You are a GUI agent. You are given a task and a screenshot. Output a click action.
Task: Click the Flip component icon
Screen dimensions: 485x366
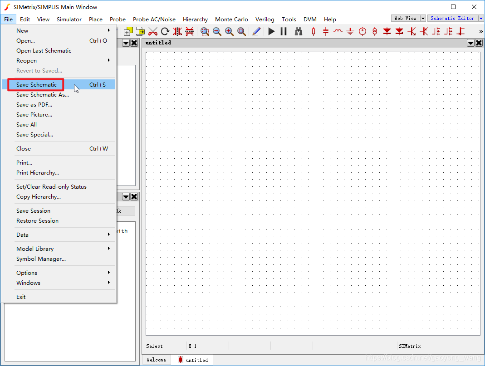(x=190, y=31)
